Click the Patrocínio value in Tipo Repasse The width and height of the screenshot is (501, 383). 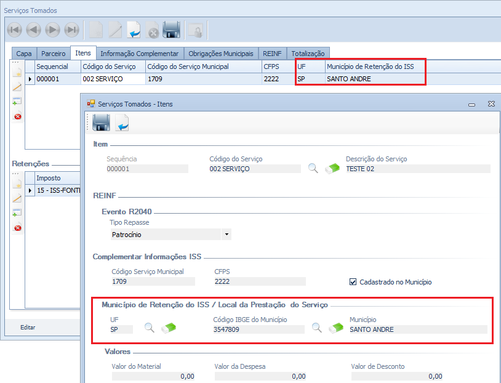[x=166, y=235]
